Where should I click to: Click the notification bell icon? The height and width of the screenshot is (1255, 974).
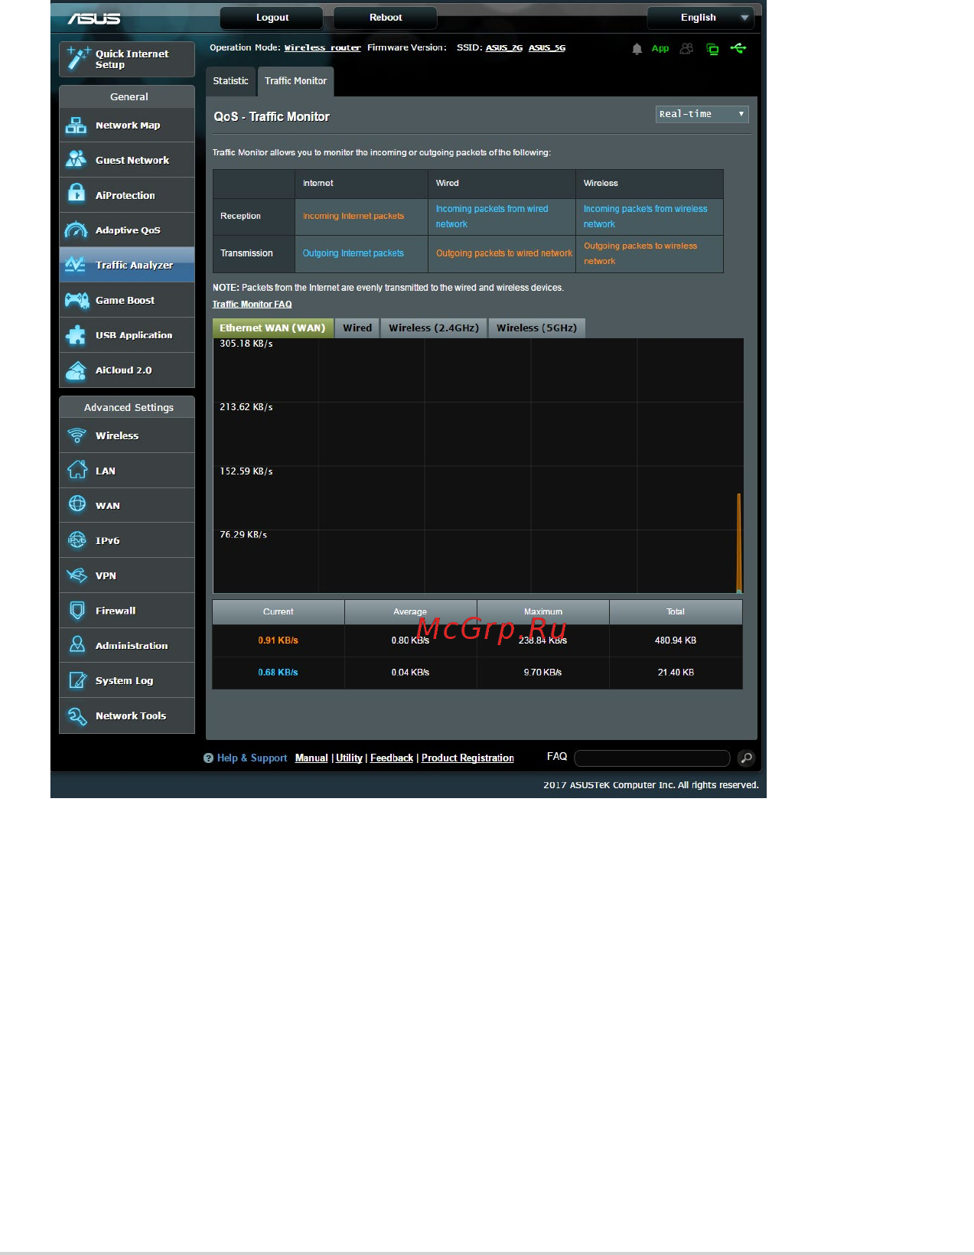[637, 48]
